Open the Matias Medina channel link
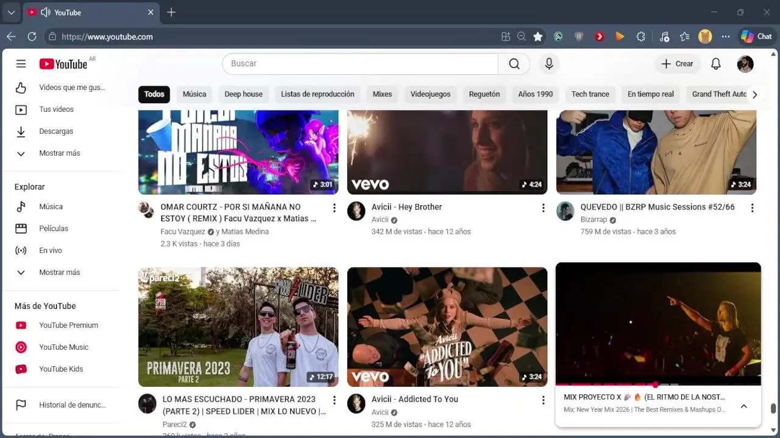The height and width of the screenshot is (438, 780). point(245,232)
